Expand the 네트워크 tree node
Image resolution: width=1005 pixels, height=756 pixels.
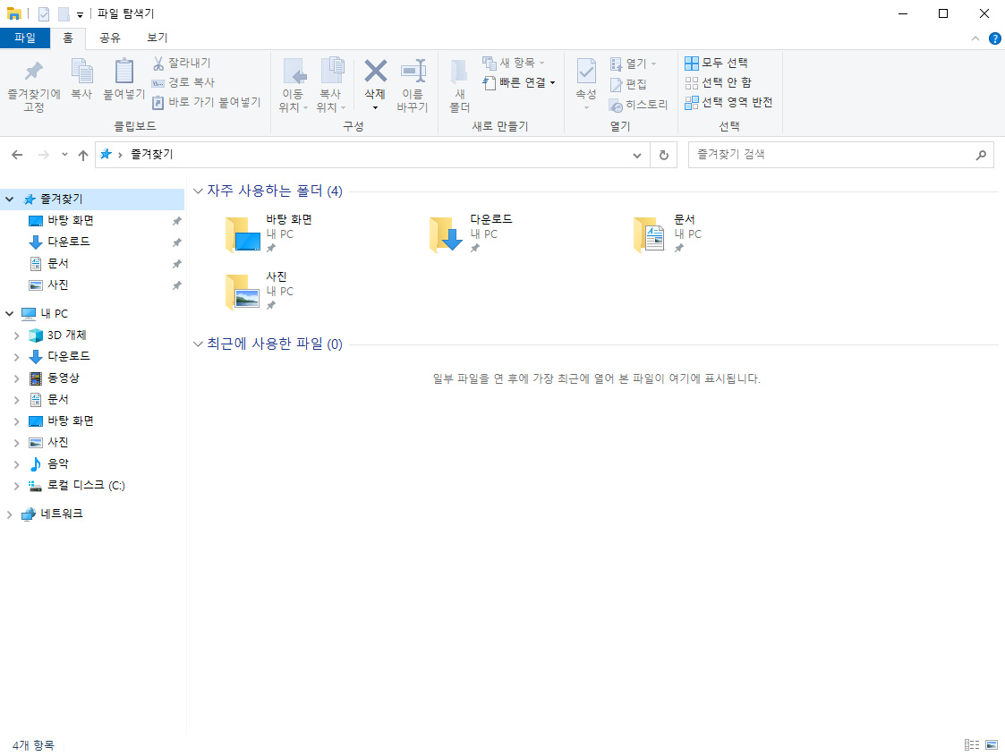tap(9, 514)
